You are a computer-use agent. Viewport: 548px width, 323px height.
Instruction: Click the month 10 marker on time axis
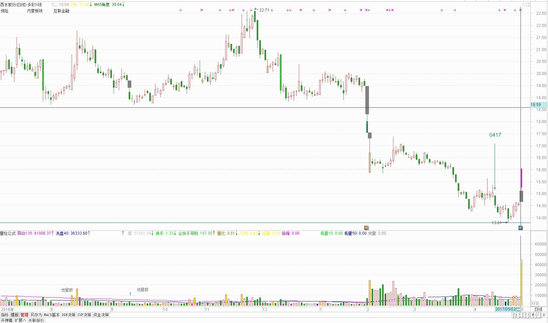click(x=165, y=309)
